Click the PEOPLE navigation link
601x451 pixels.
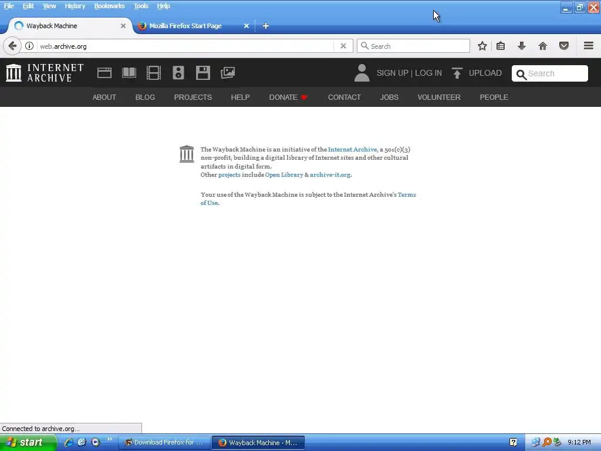click(494, 97)
